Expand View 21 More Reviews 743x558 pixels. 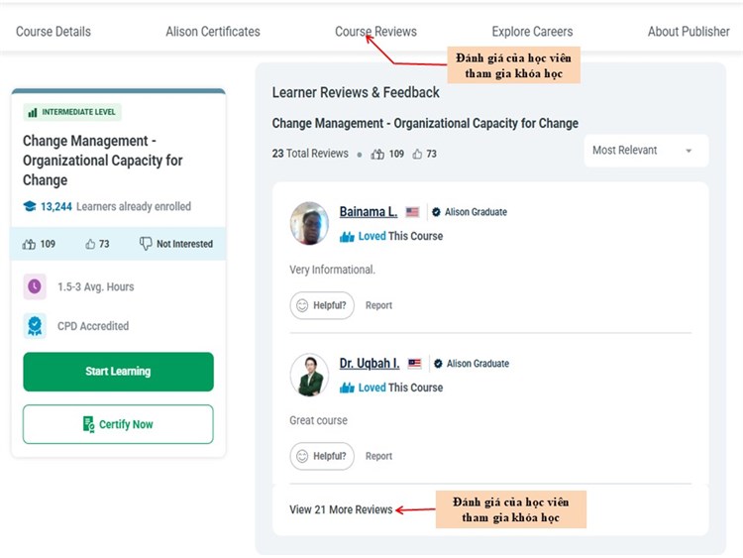click(341, 509)
